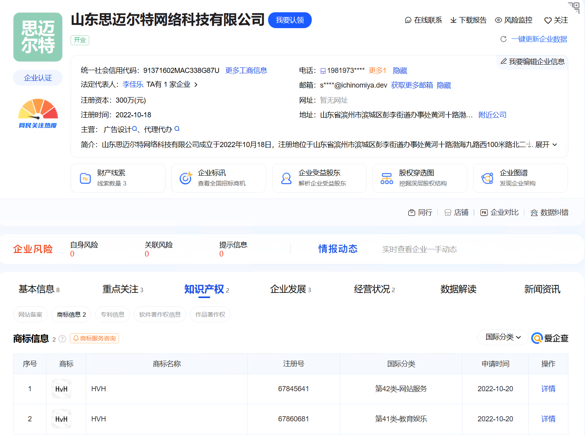Image resolution: width=585 pixels, height=436 pixels.
Task: Click 更多1 phone numbers link
Action: [x=378, y=71]
